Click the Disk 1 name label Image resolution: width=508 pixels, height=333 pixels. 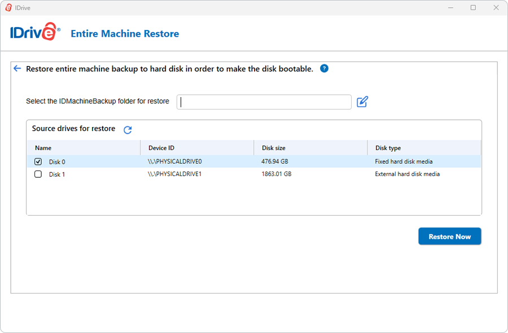tap(57, 174)
